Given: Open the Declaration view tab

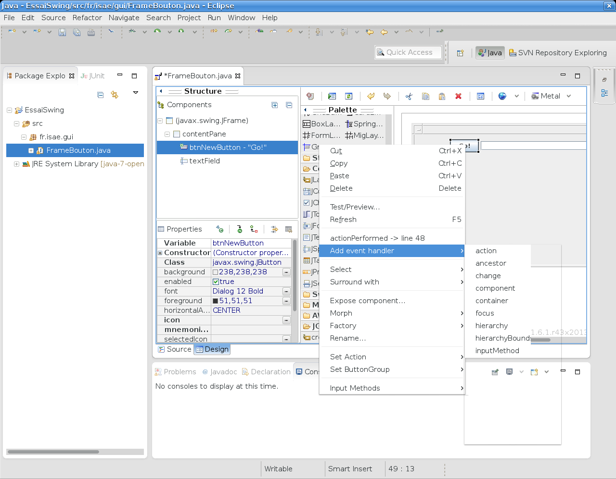Looking at the screenshot, I should pyautogui.click(x=266, y=372).
